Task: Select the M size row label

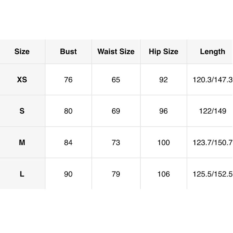Action: 22,142
